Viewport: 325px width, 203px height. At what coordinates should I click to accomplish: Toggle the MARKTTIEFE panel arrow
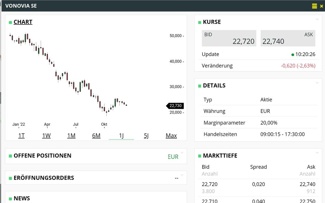coord(317,153)
